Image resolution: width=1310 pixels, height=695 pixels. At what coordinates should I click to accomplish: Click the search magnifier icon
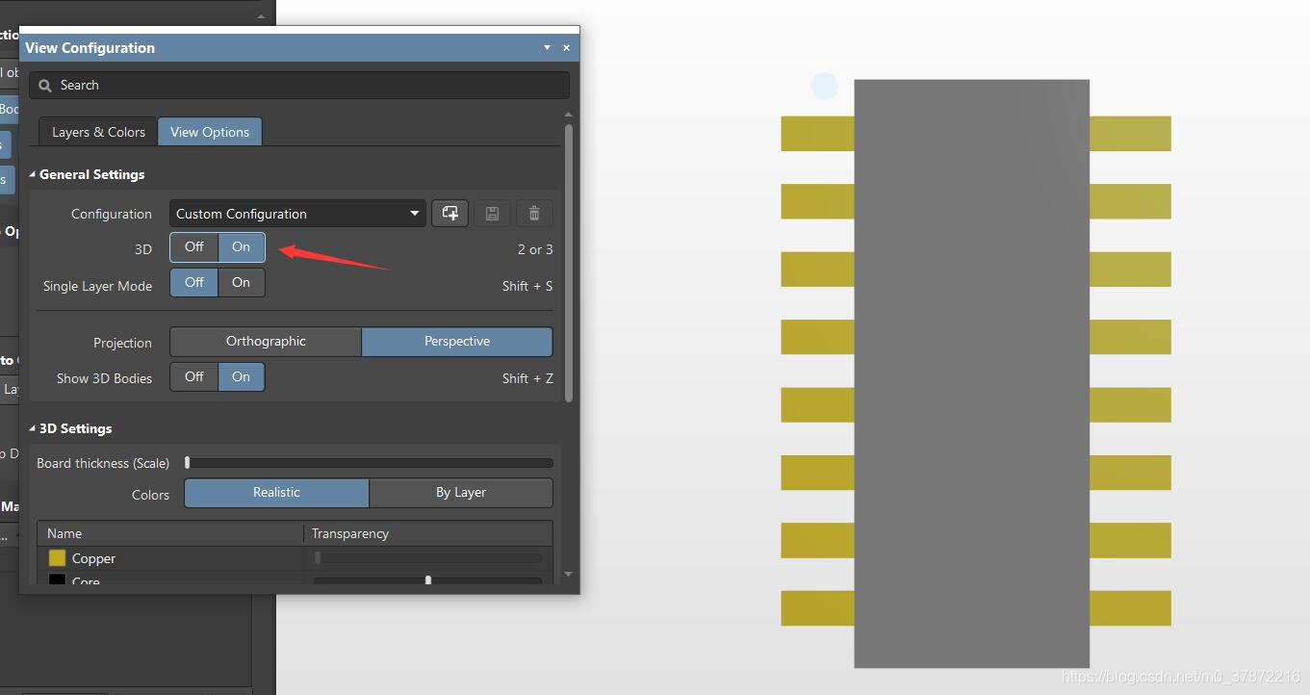pyautogui.click(x=44, y=86)
